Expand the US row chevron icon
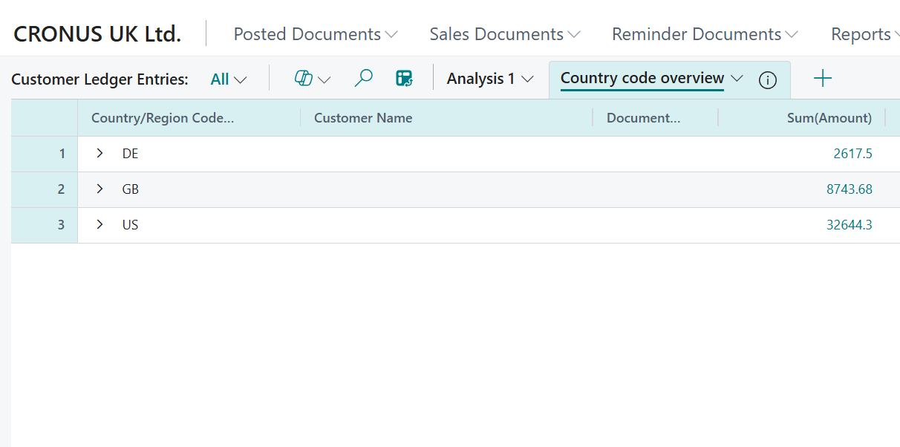The image size is (900, 447). tap(100, 224)
